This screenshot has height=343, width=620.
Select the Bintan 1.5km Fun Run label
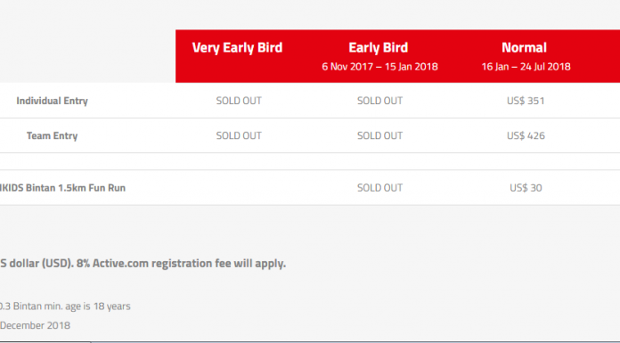62,187
